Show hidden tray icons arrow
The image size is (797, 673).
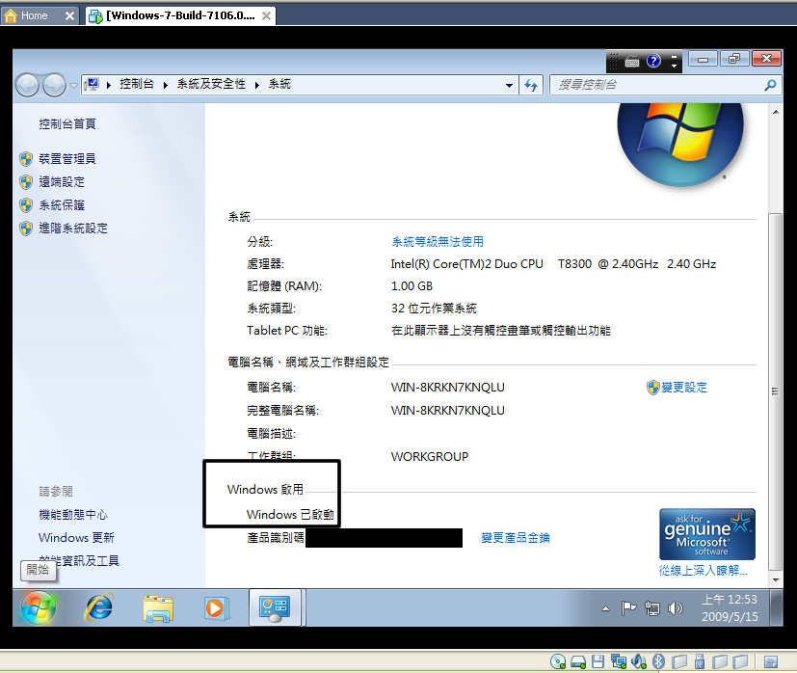605,608
